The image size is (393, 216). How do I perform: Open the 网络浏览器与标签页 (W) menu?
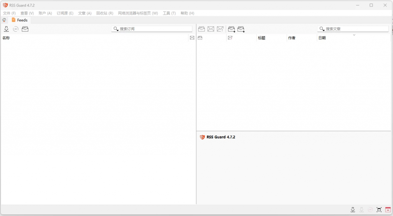coord(138,13)
